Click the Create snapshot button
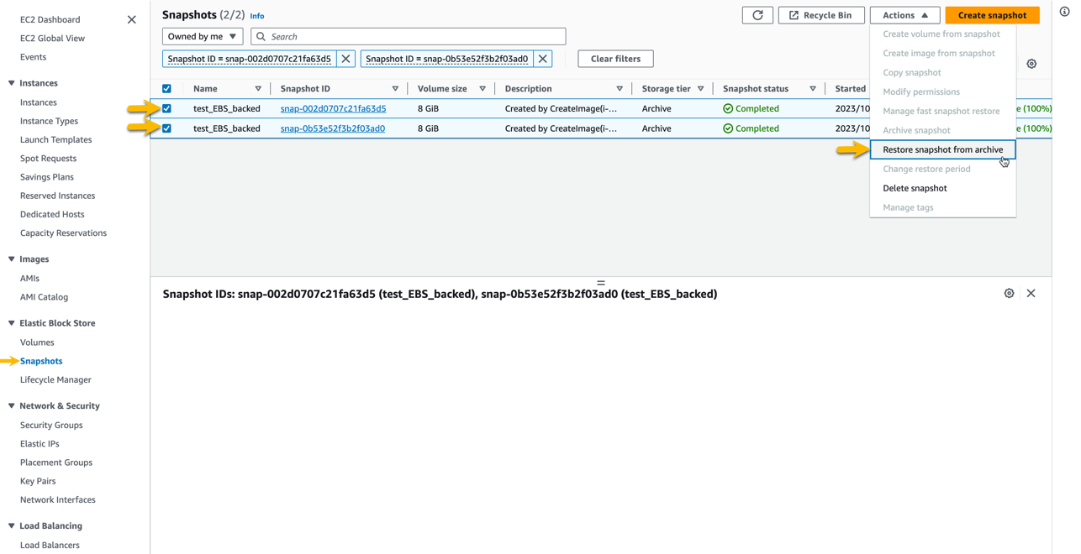Image resolution: width=1081 pixels, height=554 pixels. 992,14
